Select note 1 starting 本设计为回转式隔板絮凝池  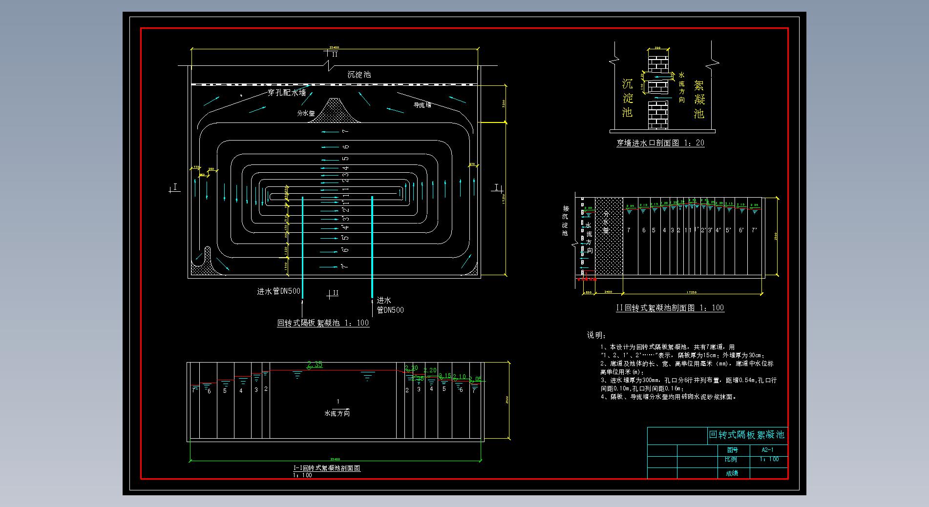(x=683, y=351)
